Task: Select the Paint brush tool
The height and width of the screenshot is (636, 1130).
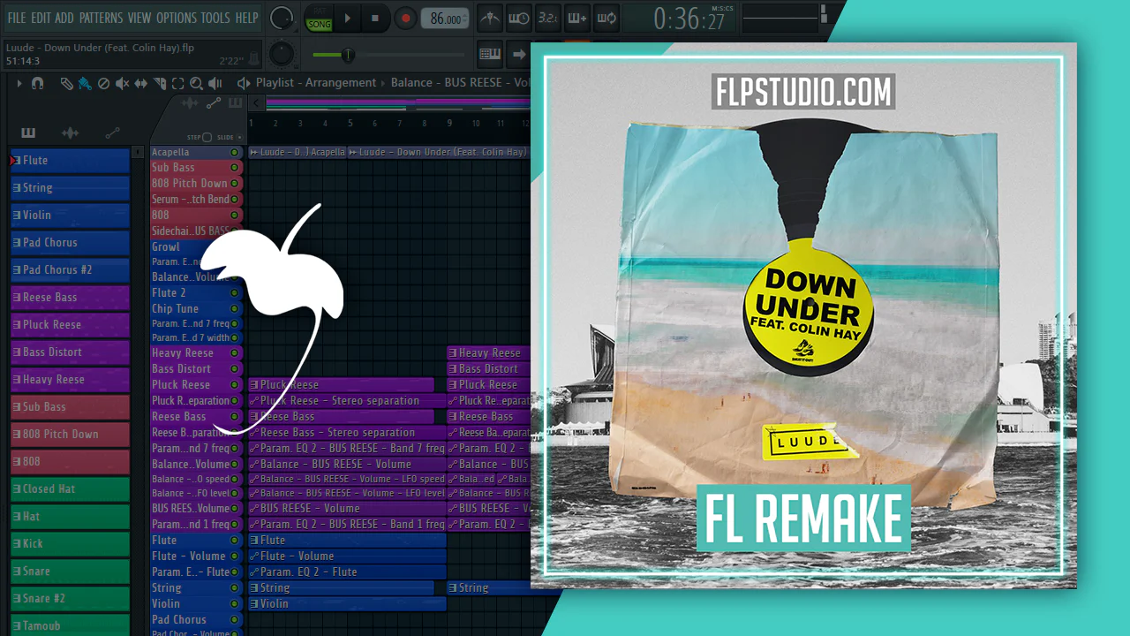Action: coord(85,83)
